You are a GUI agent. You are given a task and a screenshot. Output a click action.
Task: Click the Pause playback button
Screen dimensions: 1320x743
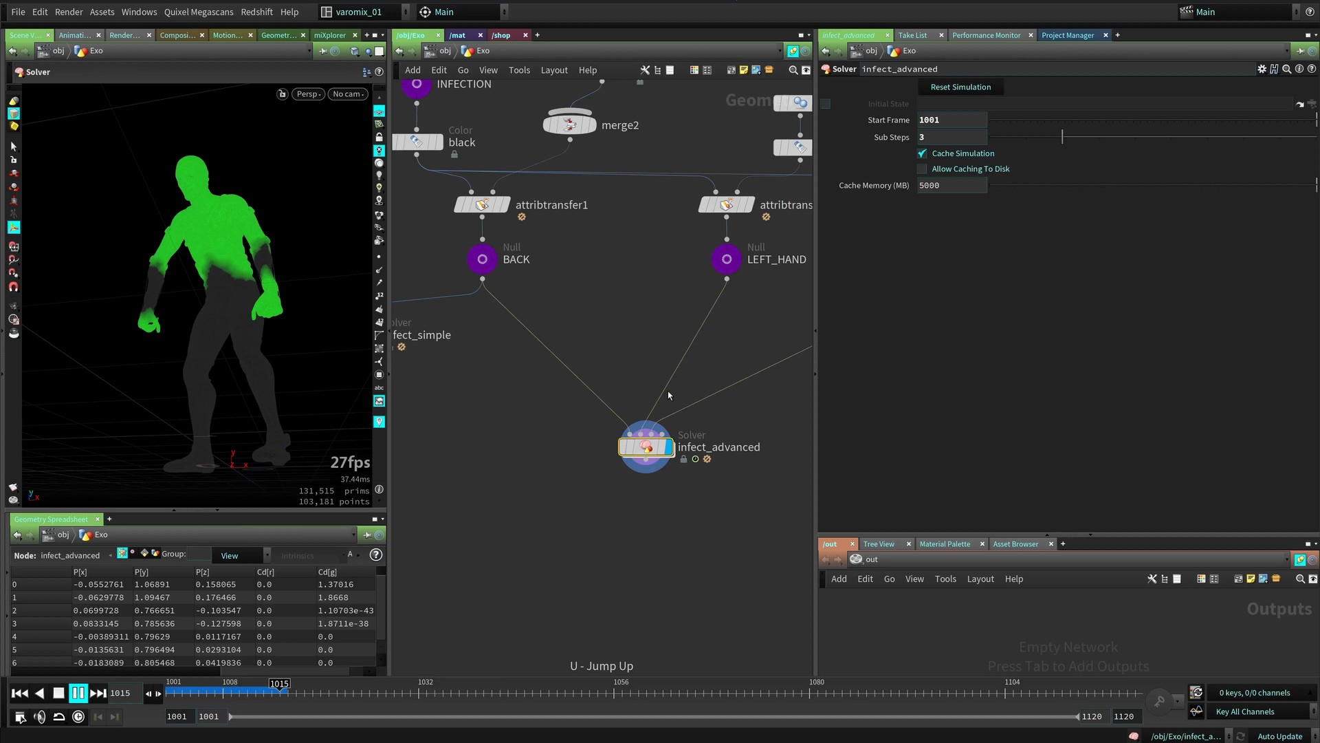point(78,693)
